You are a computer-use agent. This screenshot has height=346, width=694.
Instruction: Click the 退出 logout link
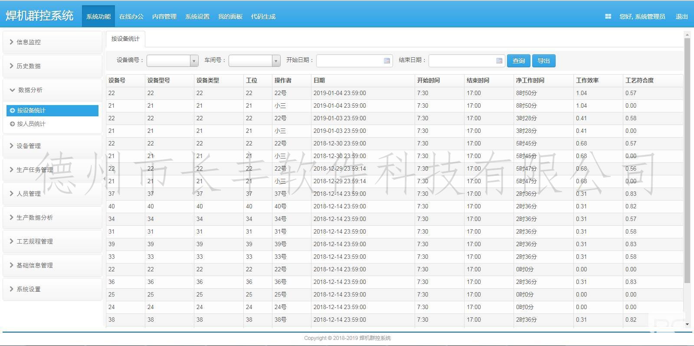click(681, 16)
